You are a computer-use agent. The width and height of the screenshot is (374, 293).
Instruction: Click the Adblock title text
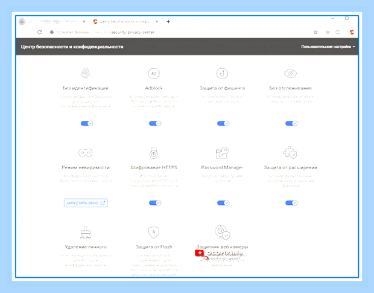[x=154, y=88]
